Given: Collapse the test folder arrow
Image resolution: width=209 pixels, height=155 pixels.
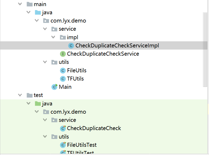Looking at the screenshot, I should [20, 95].
